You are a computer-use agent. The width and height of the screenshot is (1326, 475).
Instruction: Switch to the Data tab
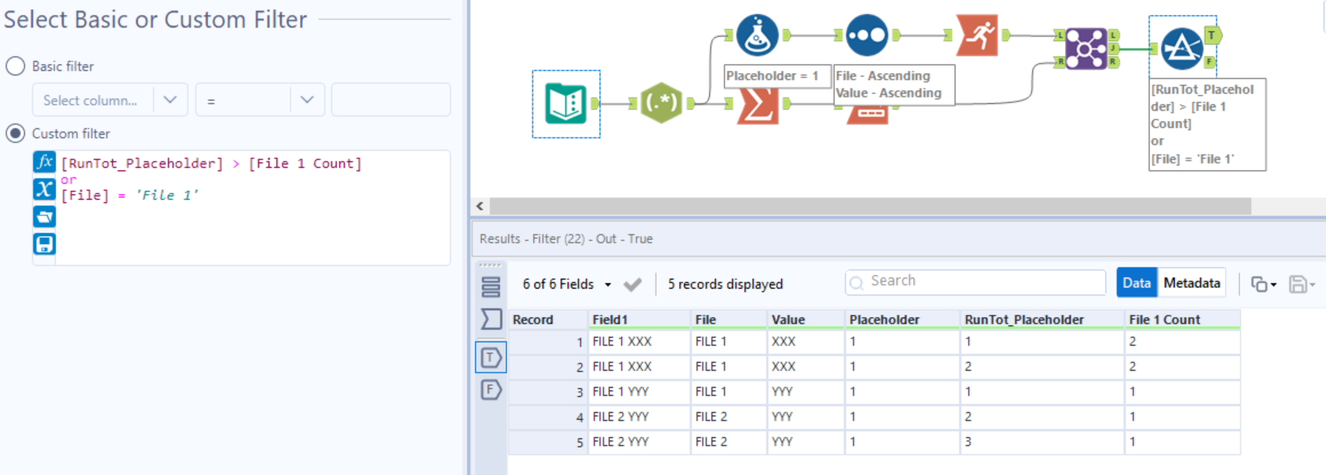click(1136, 283)
